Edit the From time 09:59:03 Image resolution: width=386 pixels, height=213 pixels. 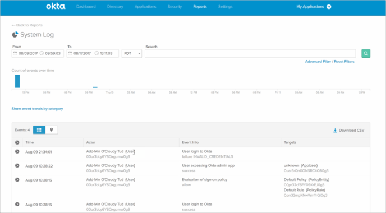tap(53, 53)
